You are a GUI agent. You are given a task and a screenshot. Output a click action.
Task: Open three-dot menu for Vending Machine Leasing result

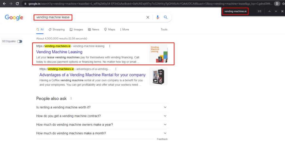click(109, 46)
